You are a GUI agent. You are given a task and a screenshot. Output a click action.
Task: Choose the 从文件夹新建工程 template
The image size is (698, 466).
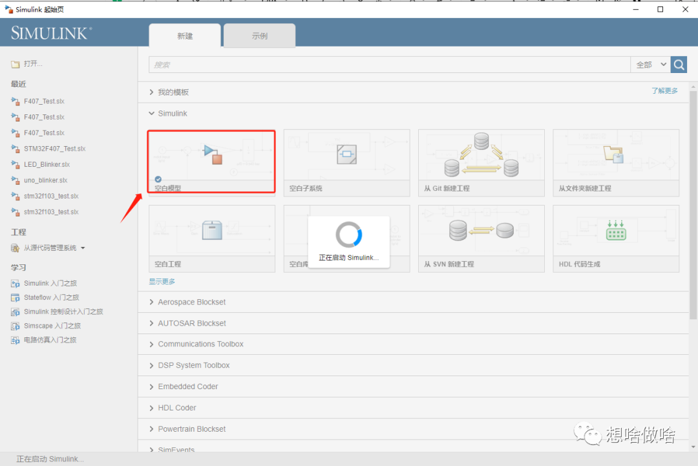coord(616,163)
